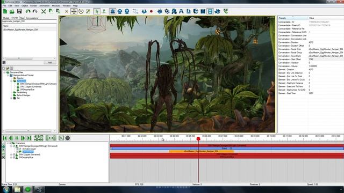
Task: Click the timeline fit-range arrows icon
Action: (x=51, y=138)
